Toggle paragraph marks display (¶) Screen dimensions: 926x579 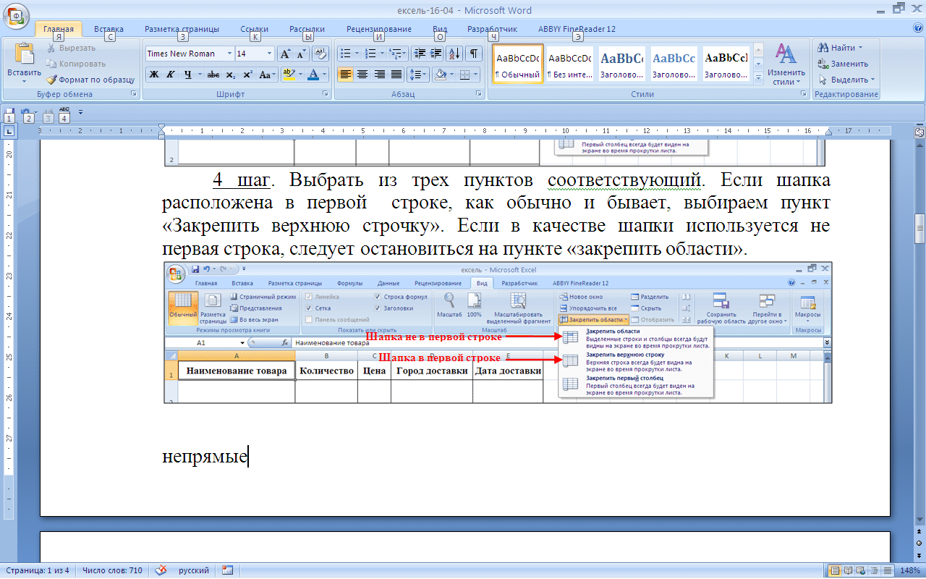474,54
